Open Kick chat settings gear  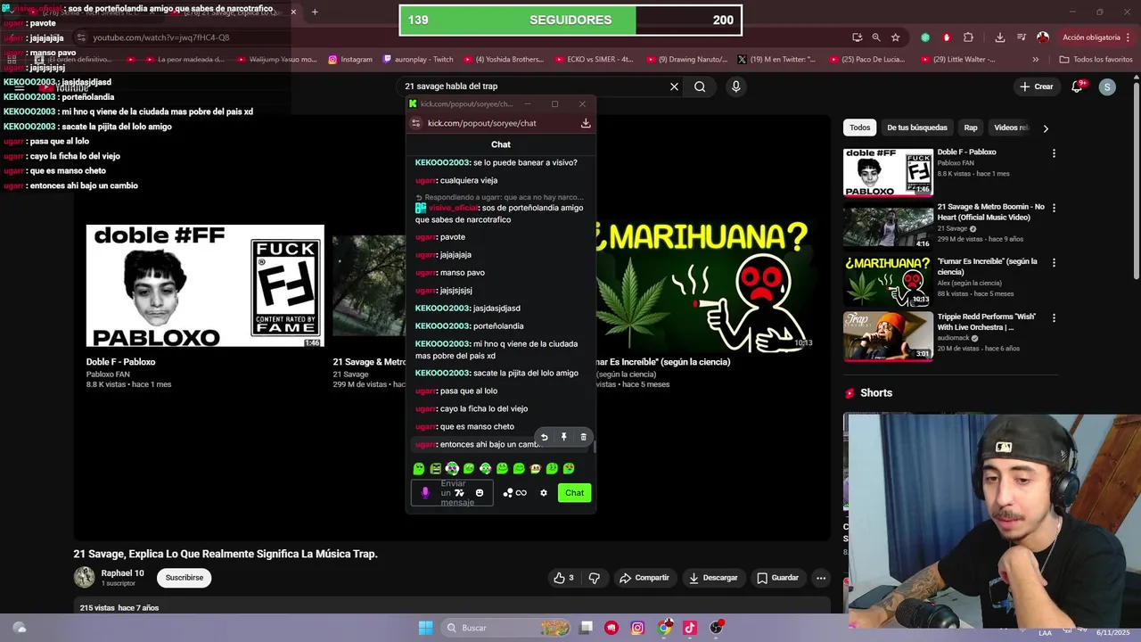coord(544,493)
